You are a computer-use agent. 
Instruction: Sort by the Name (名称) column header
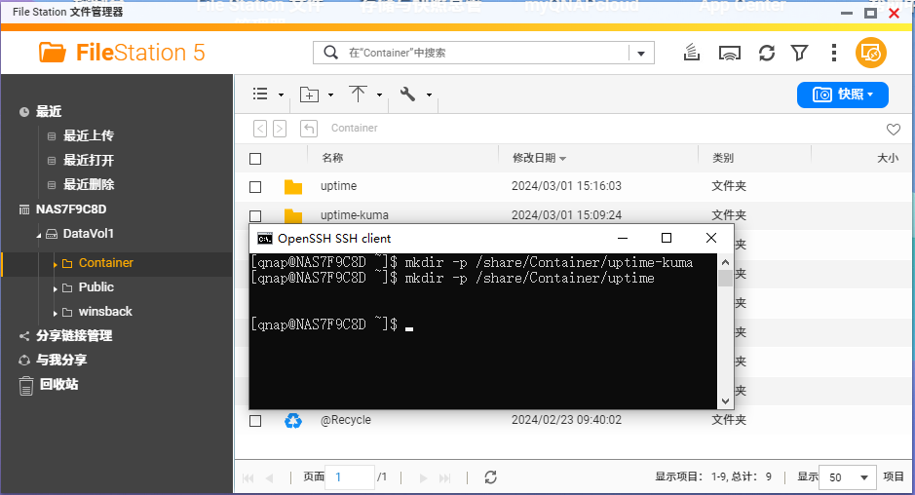click(x=332, y=158)
